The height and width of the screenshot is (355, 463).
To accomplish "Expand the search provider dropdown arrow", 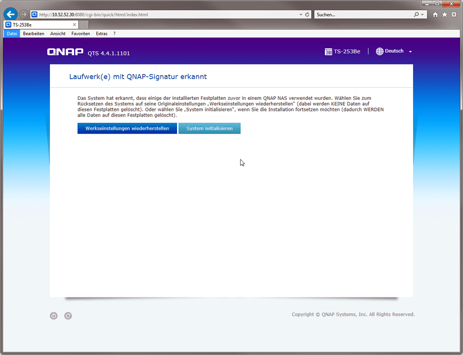I will pos(423,15).
